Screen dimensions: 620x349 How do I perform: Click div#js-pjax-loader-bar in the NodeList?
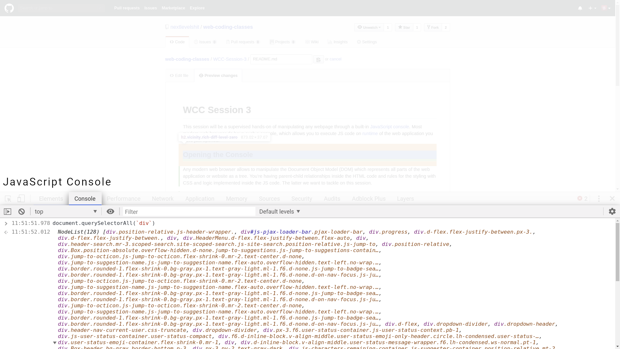point(302,232)
